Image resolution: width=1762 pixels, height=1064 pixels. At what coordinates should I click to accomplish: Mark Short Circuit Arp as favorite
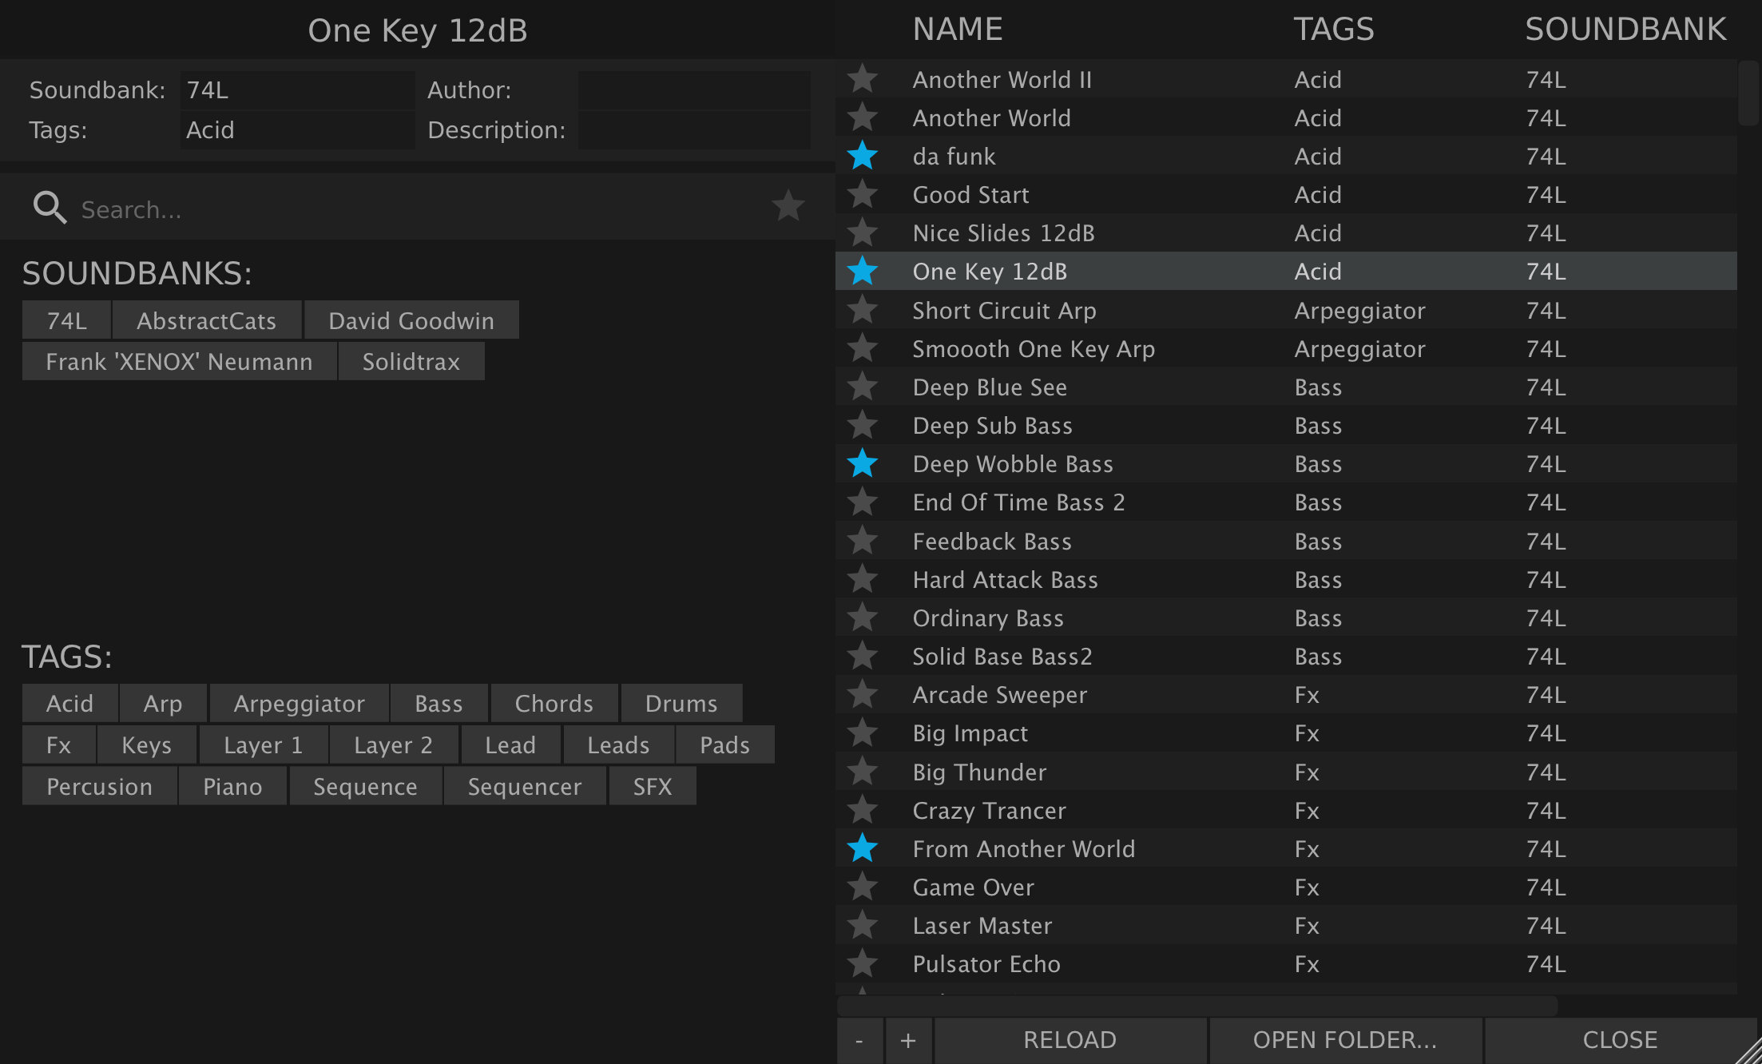[862, 310]
